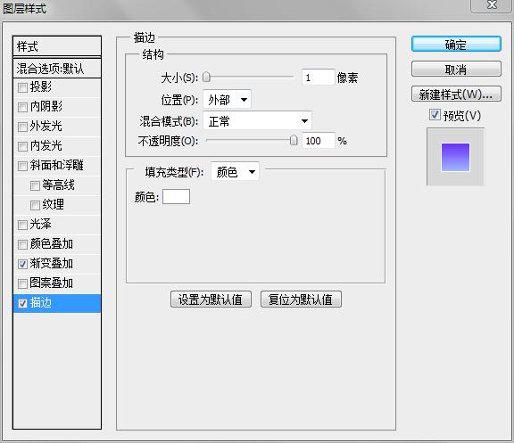
Task: Enable the 图案叠加 checkbox
Action: [22, 283]
